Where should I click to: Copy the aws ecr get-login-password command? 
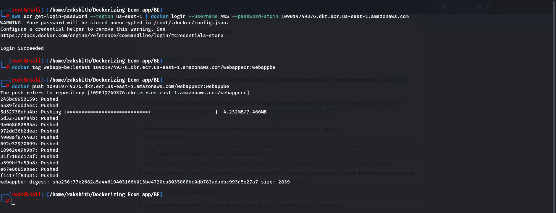coord(151,150)
